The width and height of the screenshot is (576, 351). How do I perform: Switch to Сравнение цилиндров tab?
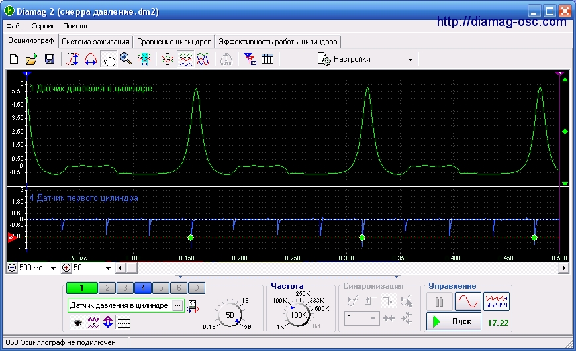pos(174,42)
